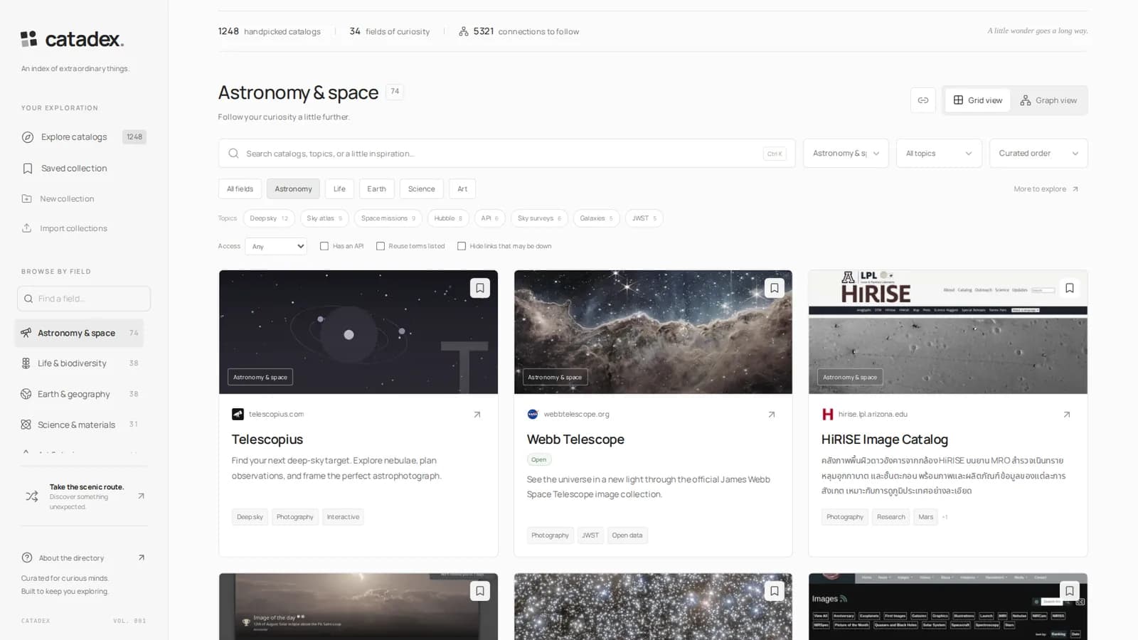Viewport: 1138px width, 640px height.
Task: Open telescopius.com external link arrow
Action: 477,415
